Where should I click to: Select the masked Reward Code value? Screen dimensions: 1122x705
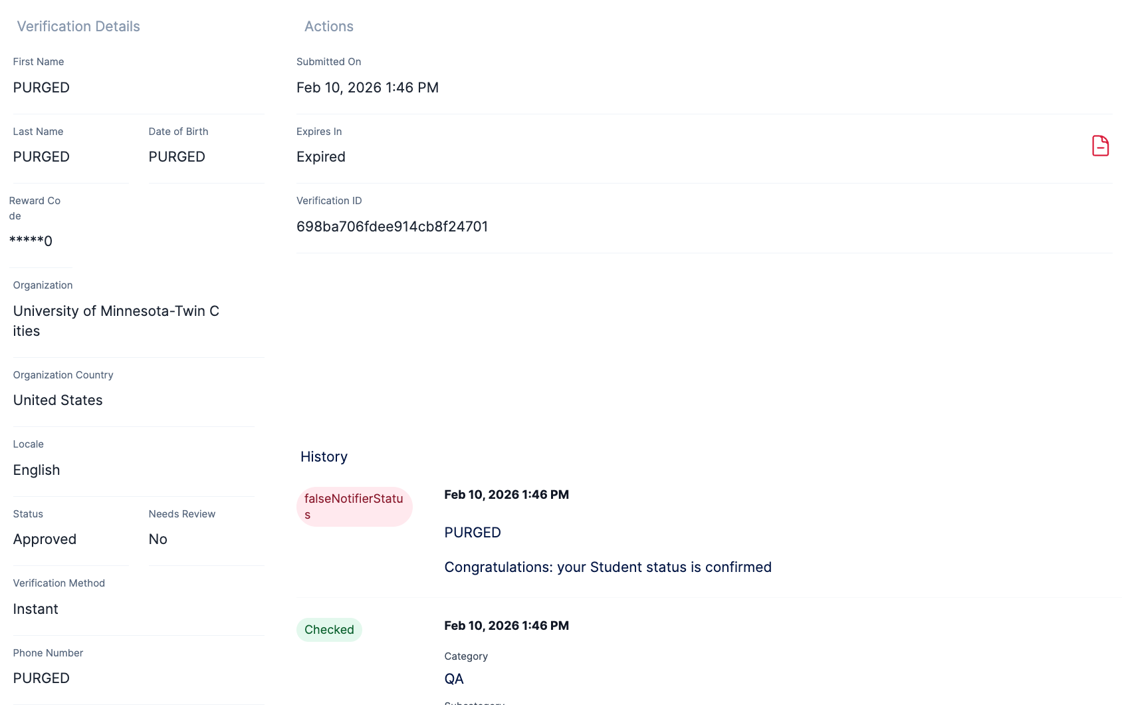(31, 240)
